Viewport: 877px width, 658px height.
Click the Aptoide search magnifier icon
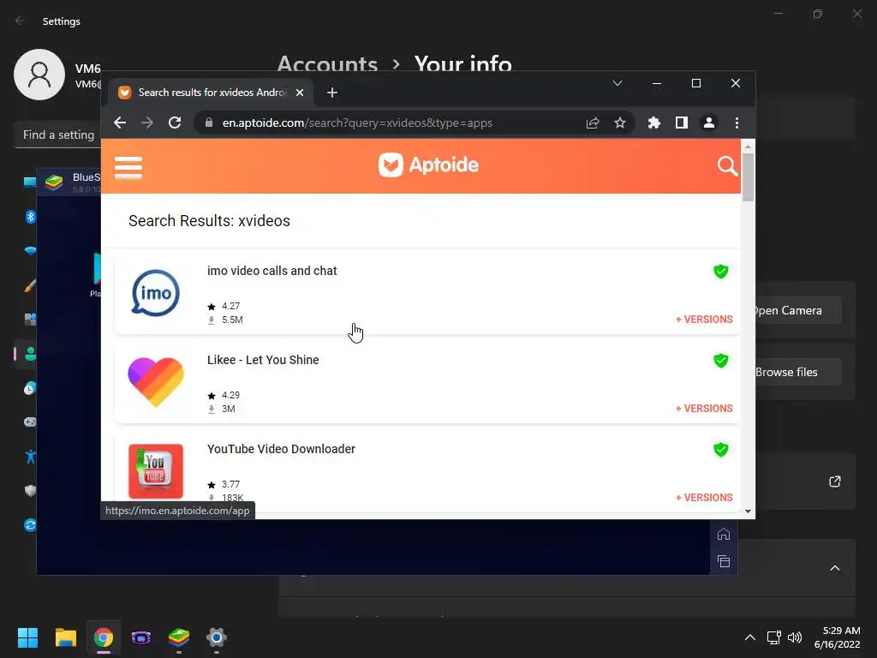pos(726,166)
